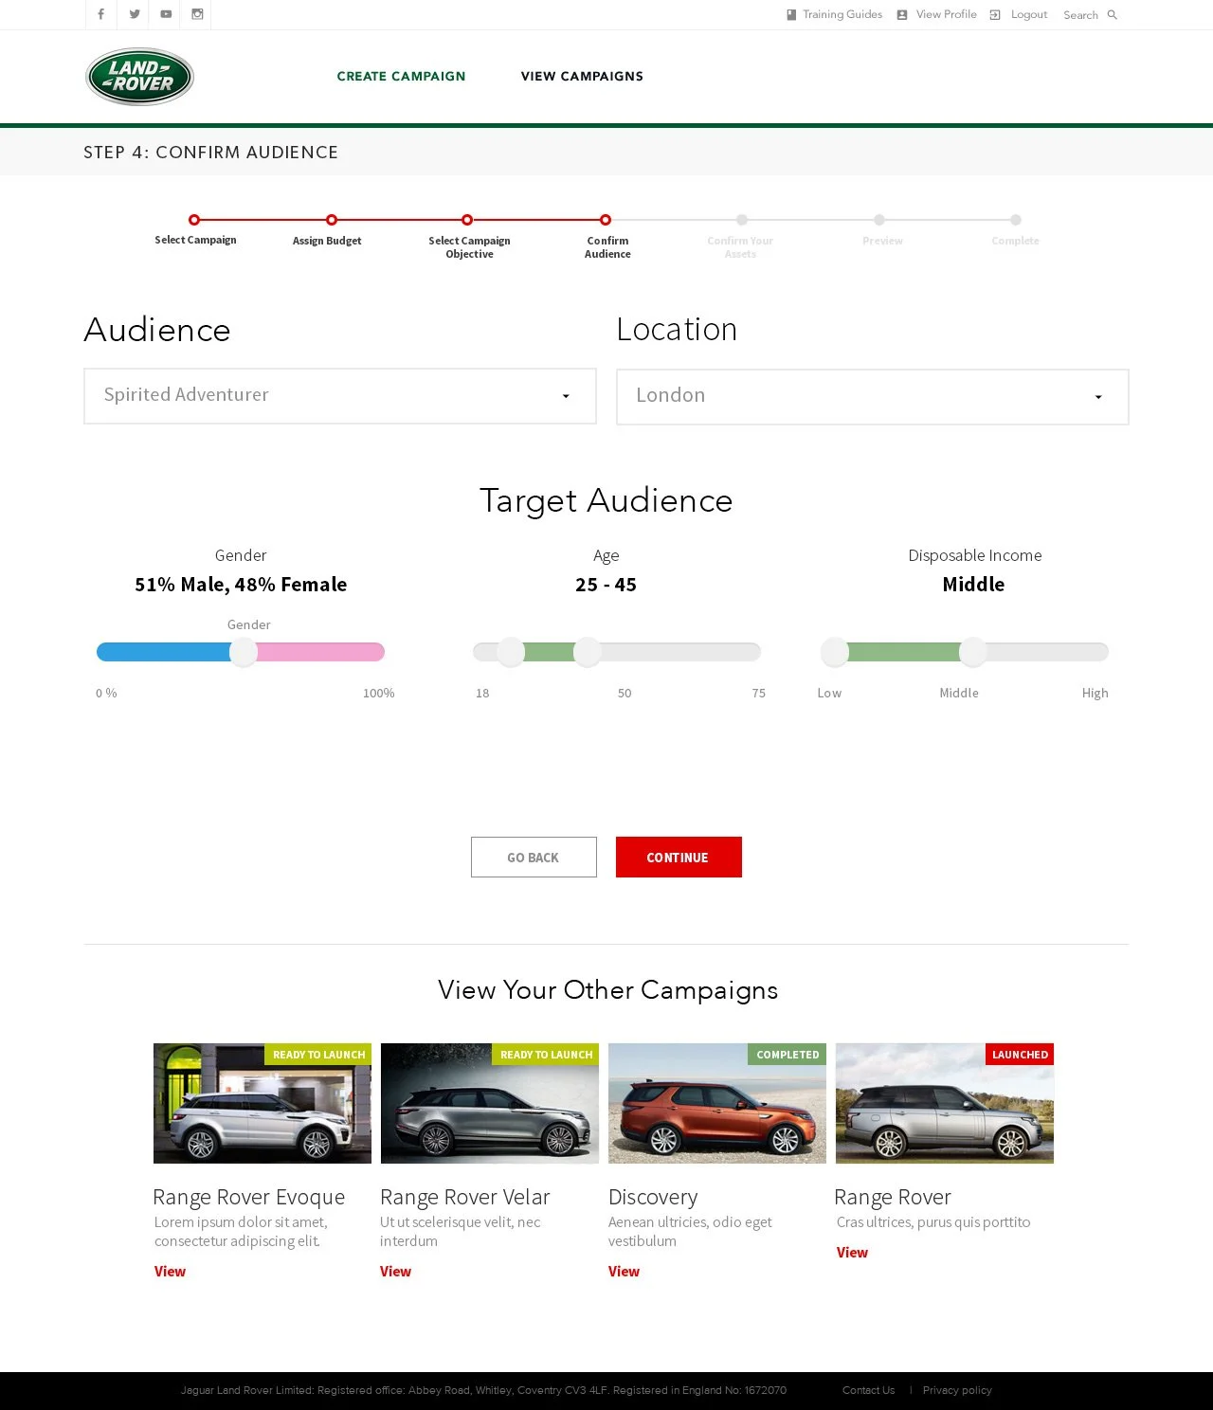Click View under Range Rover
Image resolution: width=1213 pixels, height=1410 pixels.
852,1253
